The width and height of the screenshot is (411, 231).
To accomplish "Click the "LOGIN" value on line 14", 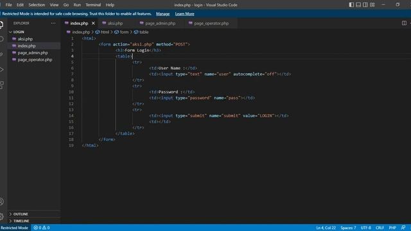I will (266, 116).
